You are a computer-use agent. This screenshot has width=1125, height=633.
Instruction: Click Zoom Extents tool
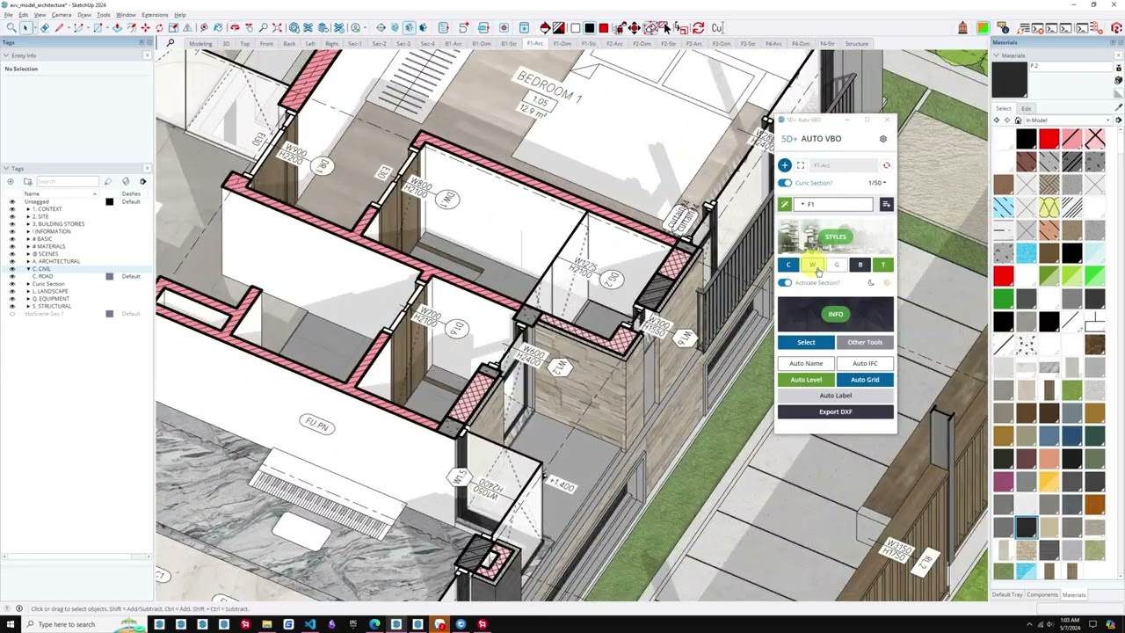click(277, 28)
